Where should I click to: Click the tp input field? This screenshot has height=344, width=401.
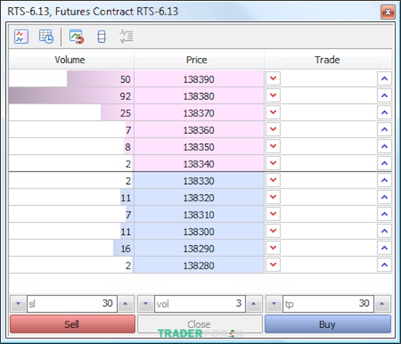(x=328, y=304)
